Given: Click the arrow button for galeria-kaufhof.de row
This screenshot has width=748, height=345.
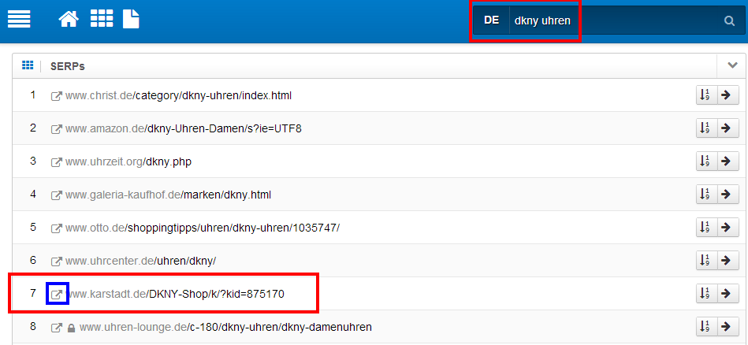Looking at the screenshot, I should (728, 194).
